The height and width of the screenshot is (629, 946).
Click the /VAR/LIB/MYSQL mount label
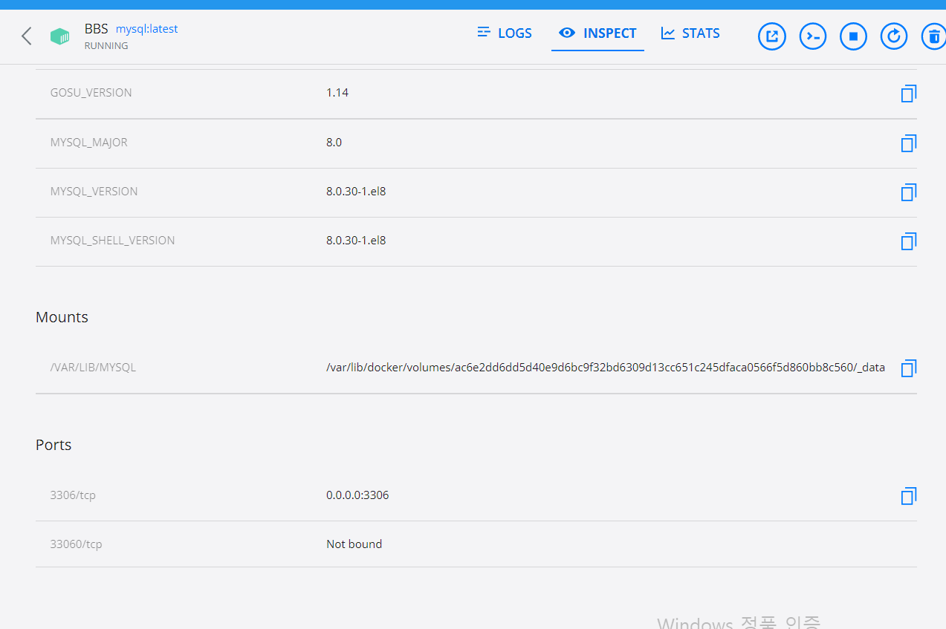[x=93, y=367]
